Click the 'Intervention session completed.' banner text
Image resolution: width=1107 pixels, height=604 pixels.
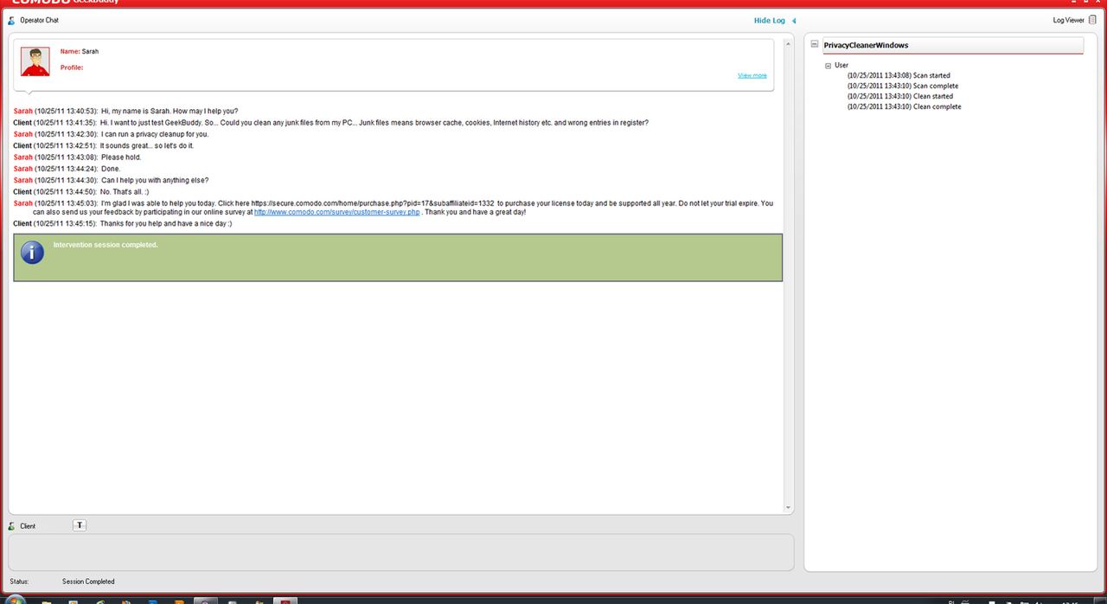point(106,245)
